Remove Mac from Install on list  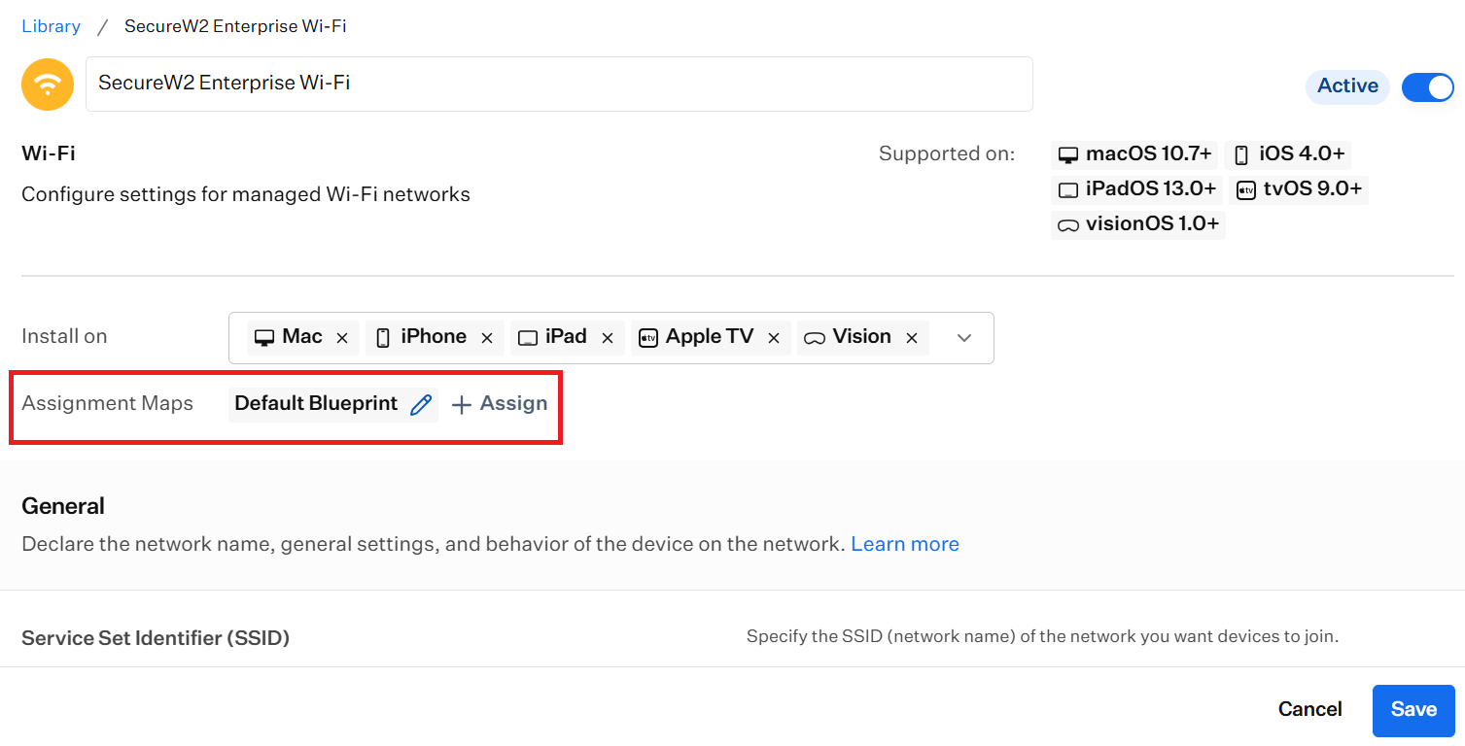(342, 338)
